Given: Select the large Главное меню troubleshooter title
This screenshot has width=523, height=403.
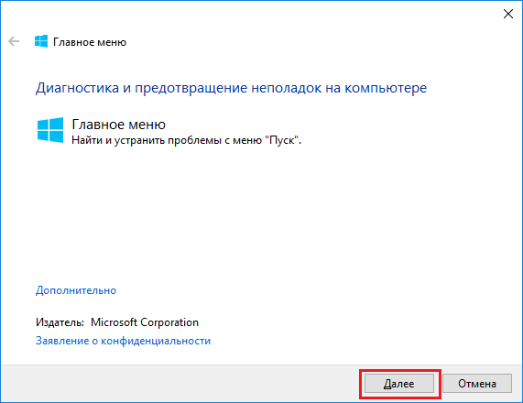Looking at the screenshot, I should tap(119, 125).
